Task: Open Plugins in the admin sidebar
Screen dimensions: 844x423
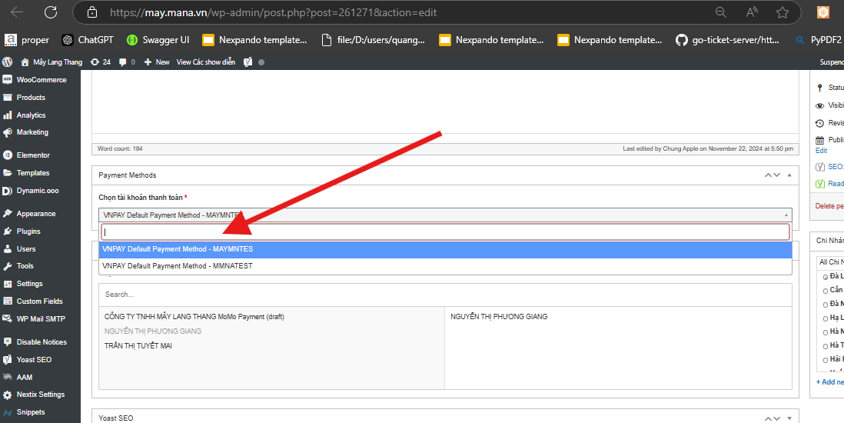Action: point(28,231)
